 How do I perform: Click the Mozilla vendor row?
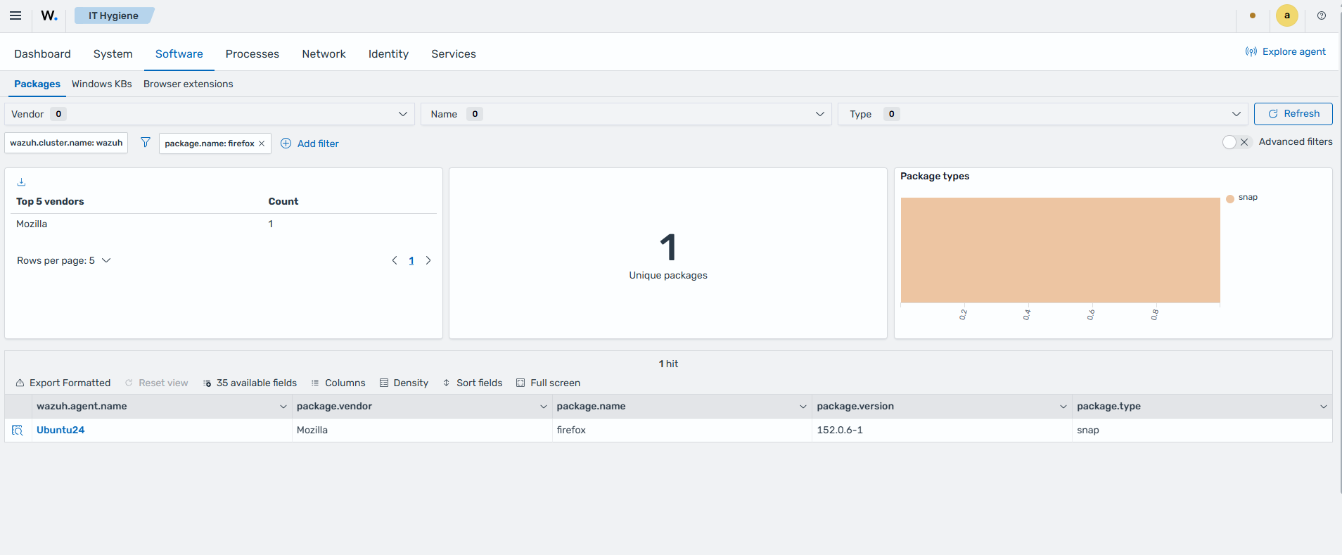(224, 224)
